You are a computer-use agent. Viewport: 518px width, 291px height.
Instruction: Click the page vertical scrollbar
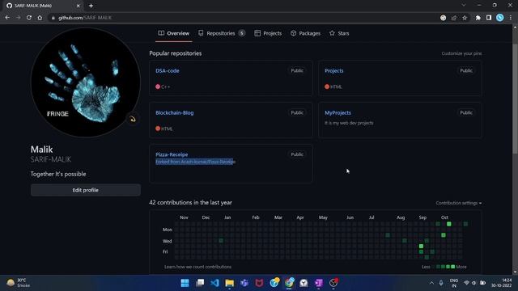pos(515,99)
